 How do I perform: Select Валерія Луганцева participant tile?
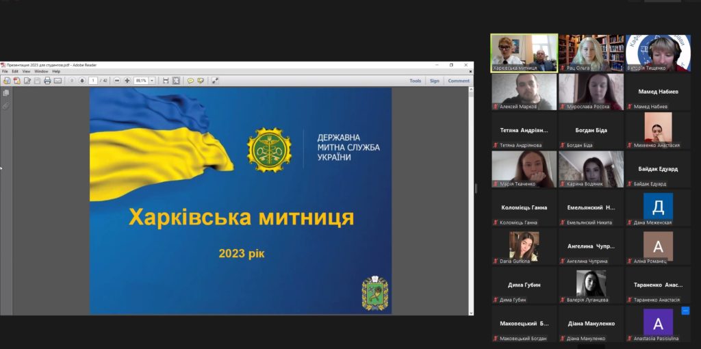pos(591,285)
